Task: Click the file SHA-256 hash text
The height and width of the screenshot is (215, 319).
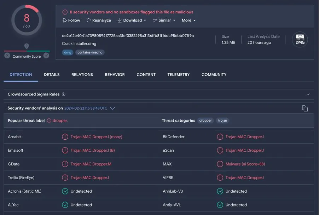Action: pos(128,36)
